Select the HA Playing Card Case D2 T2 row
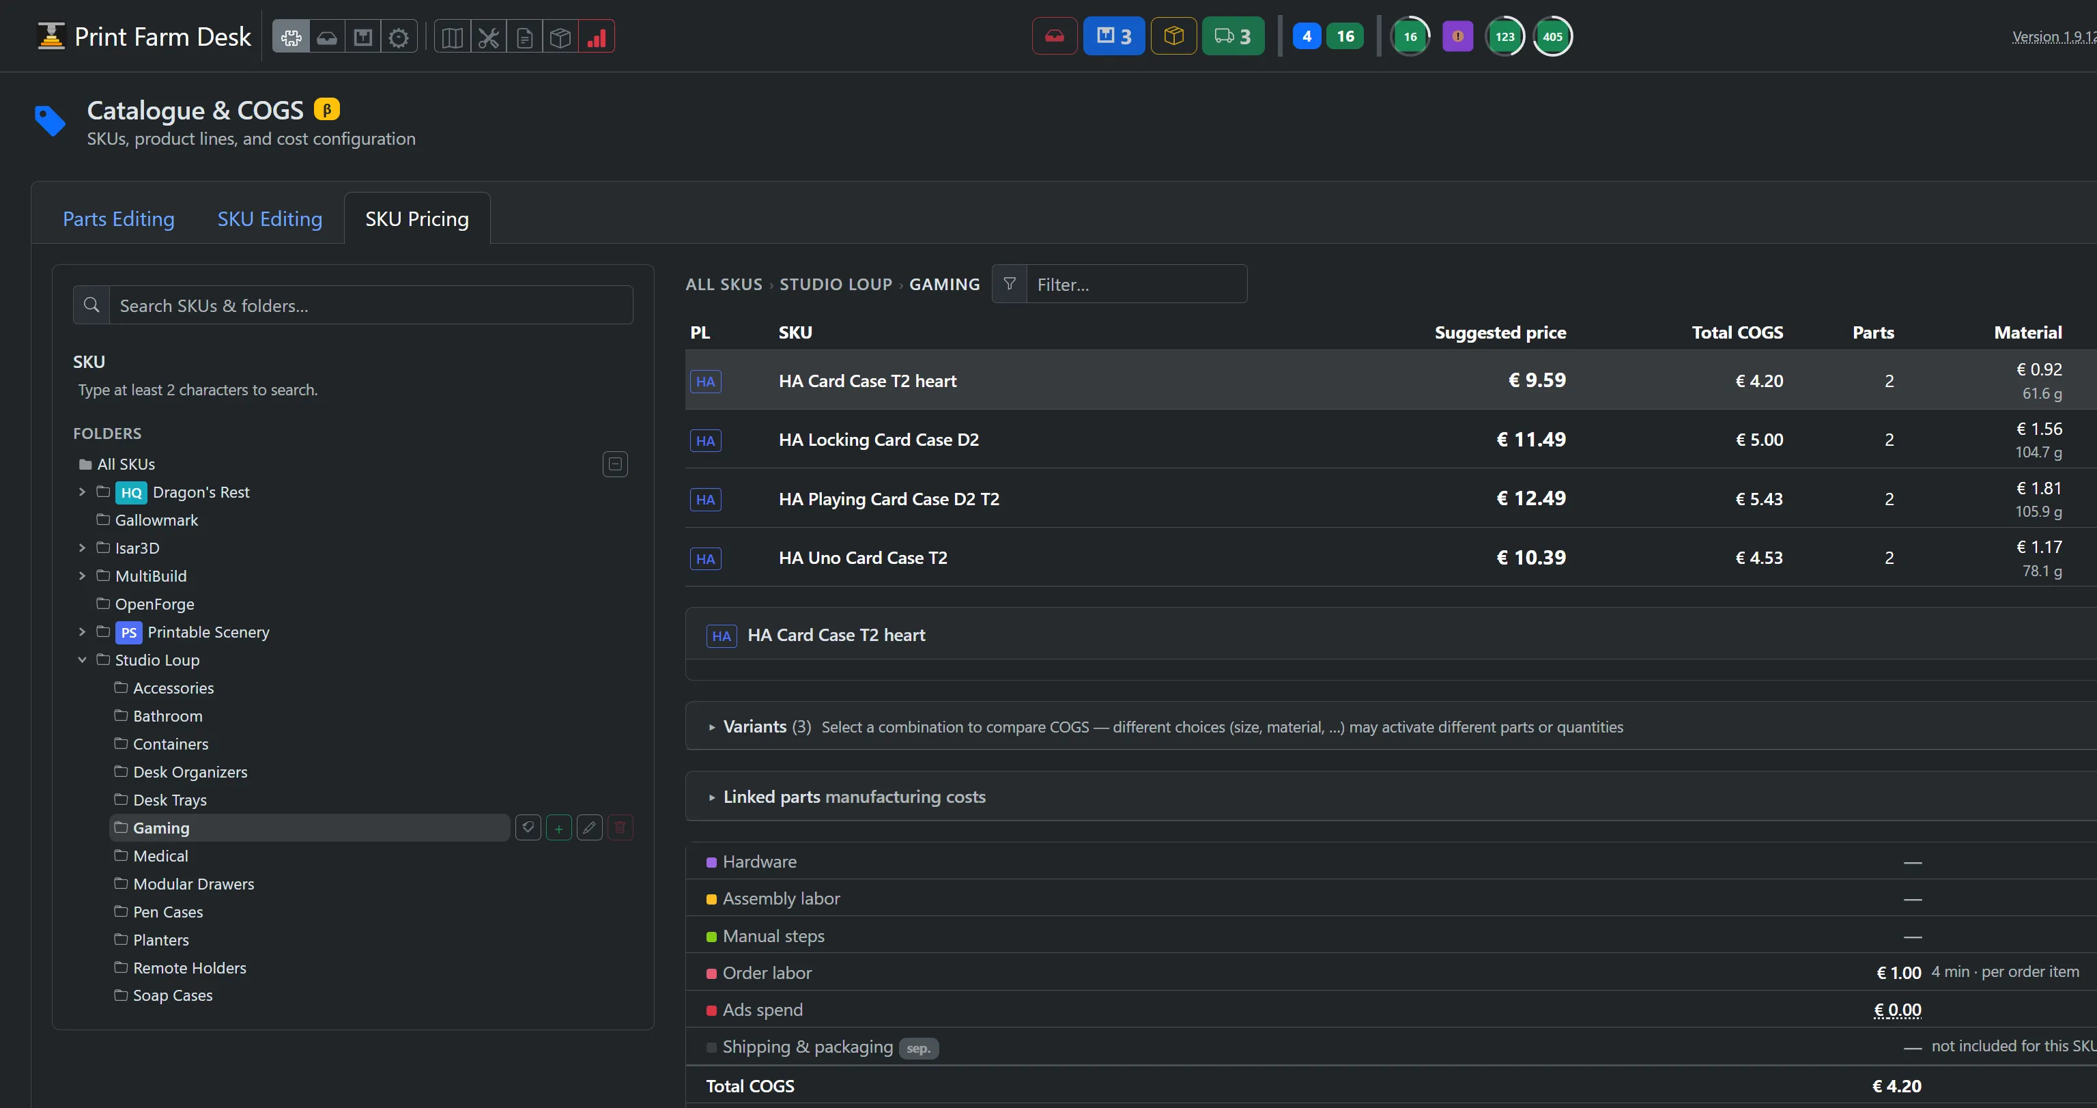This screenshot has height=1108, width=2097. tap(1390, 498)
